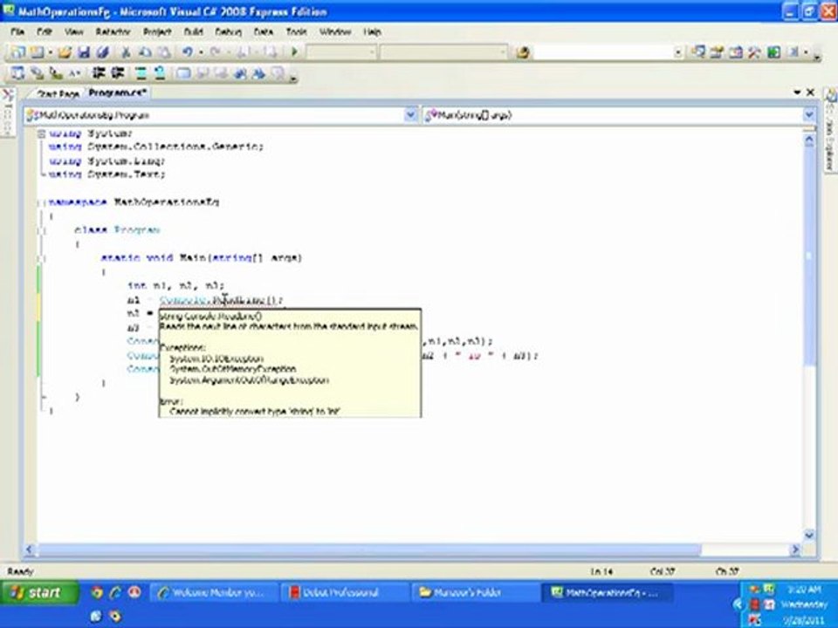Viewport: 838px width, 628px height.
Task: Open the Refactor menu
Action: point(113,32)
